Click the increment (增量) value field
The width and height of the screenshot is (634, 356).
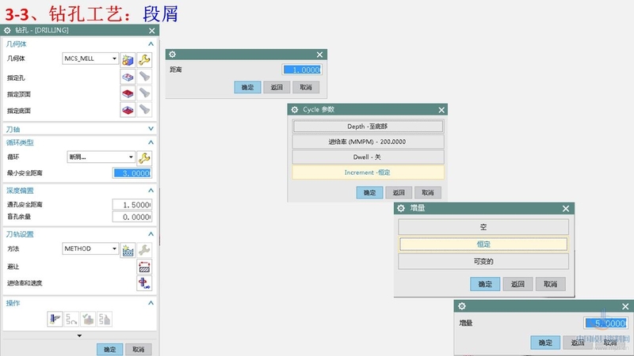click(x=606, y=323)
